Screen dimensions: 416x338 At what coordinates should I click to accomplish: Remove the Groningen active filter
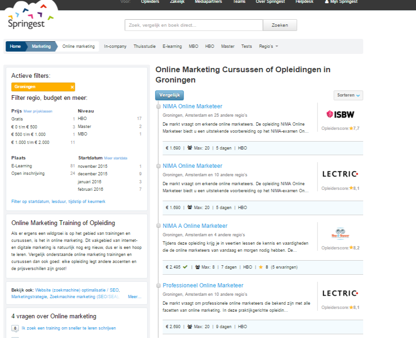click(72, 87)
